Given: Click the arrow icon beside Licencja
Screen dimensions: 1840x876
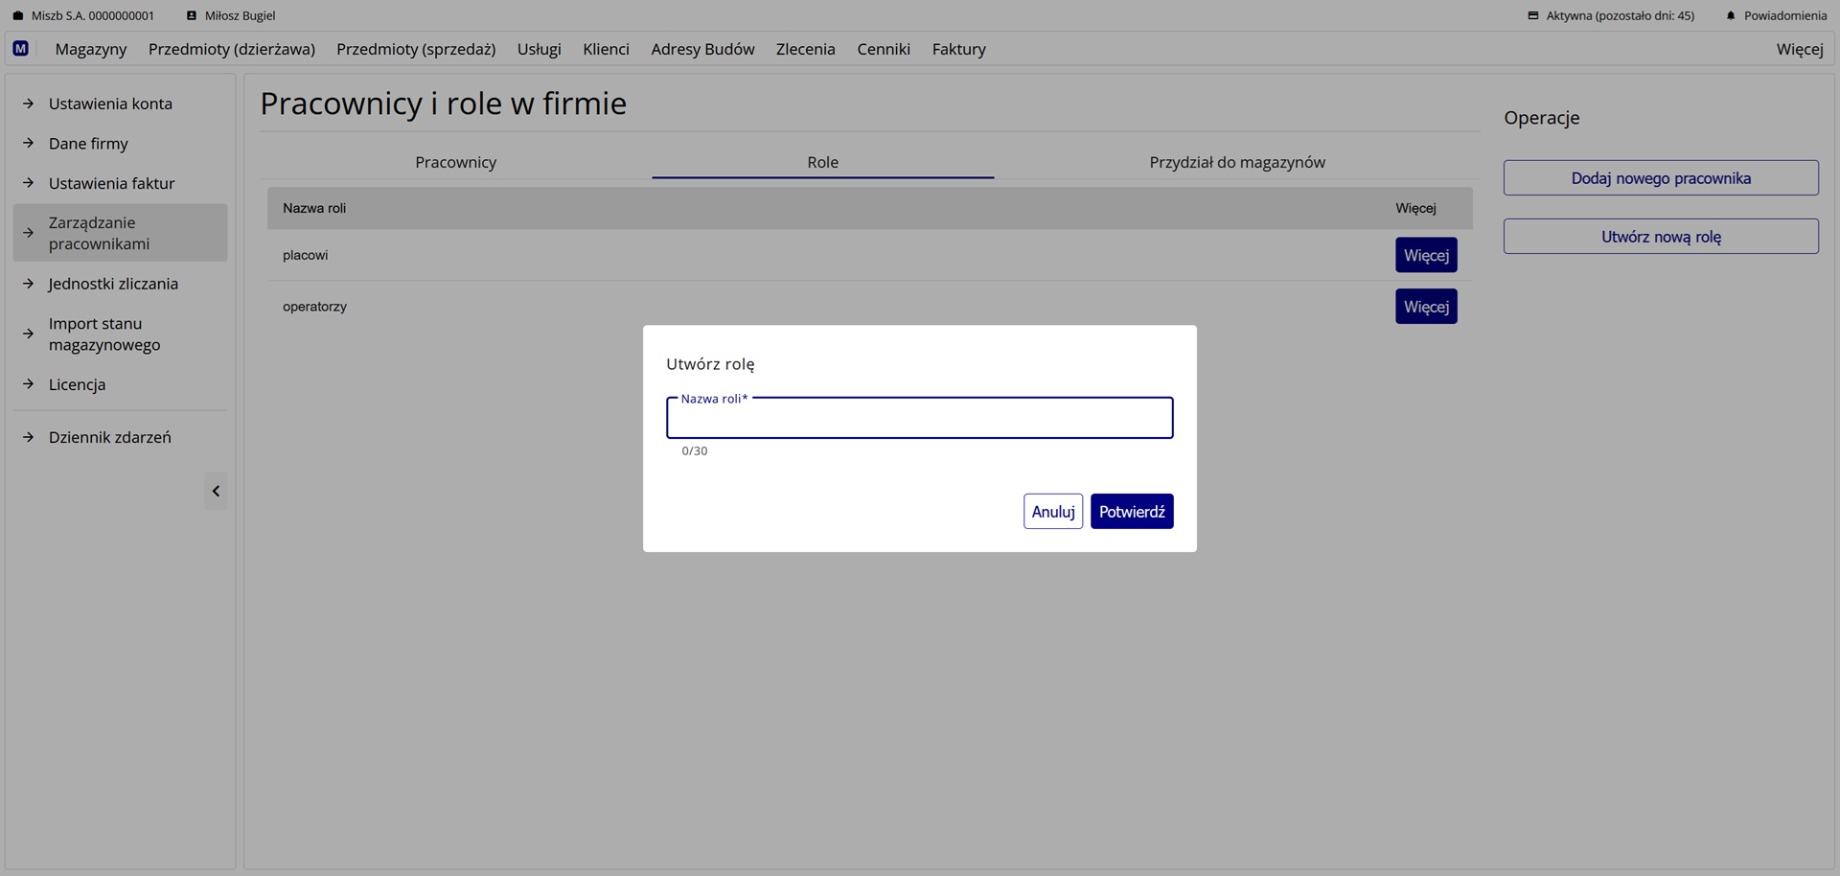Looking at the screenshot, I should tap(29, 384).
